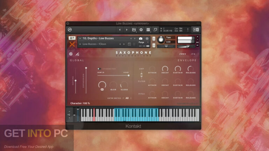
Task: Open Kontakt settings gear
Action: [x=141, y=30]
